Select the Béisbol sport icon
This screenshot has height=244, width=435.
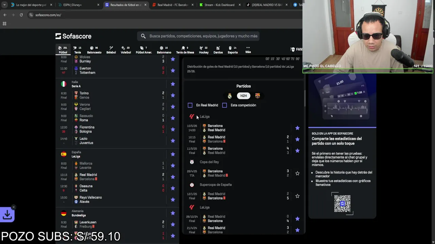tap(111, 50)
